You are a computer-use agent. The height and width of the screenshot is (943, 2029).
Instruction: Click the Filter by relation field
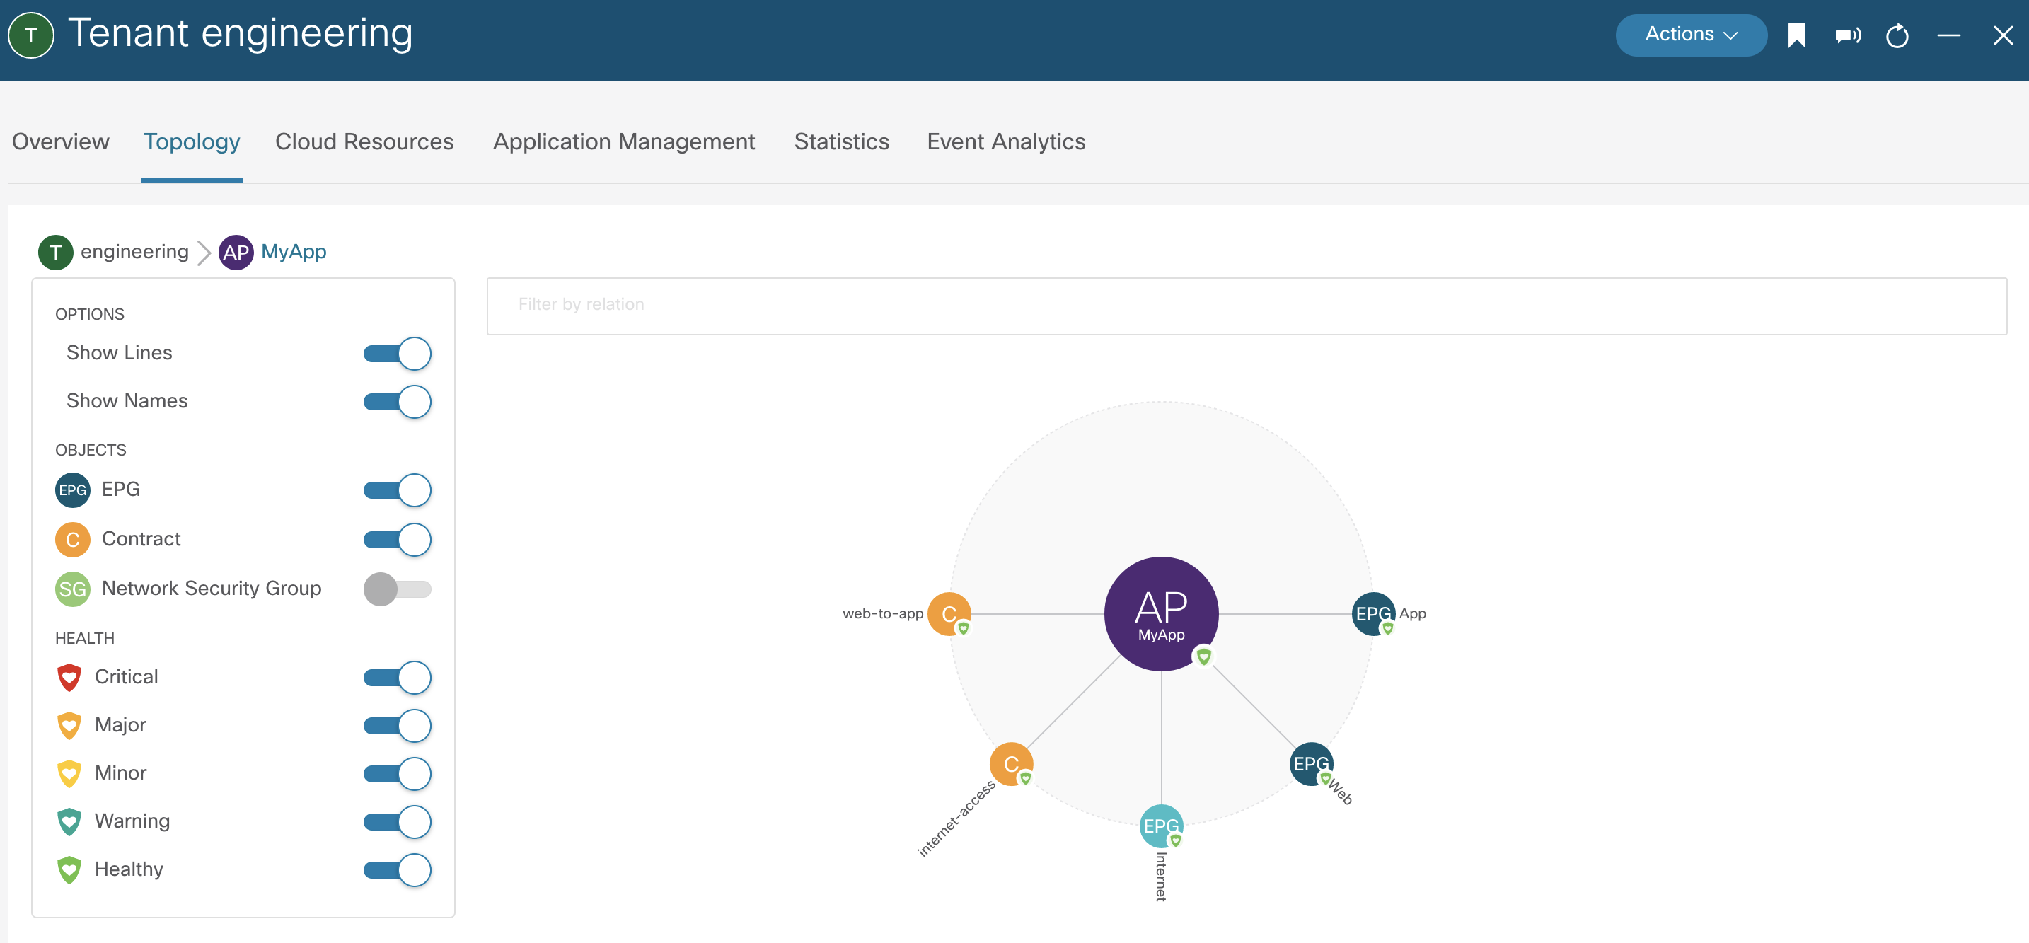pos(1245,305)
